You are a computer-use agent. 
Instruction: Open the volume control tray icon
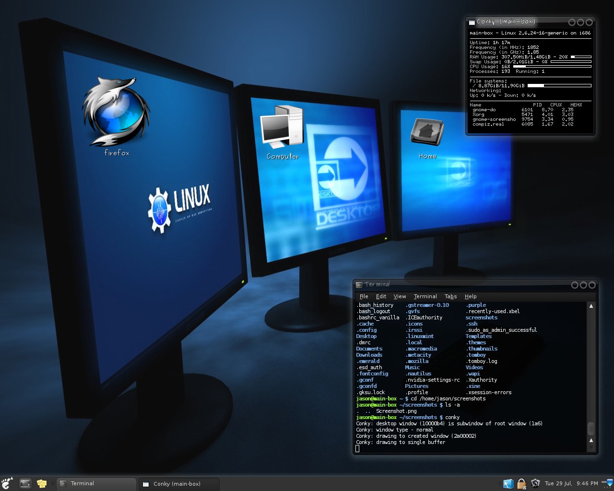pos(608,483)
